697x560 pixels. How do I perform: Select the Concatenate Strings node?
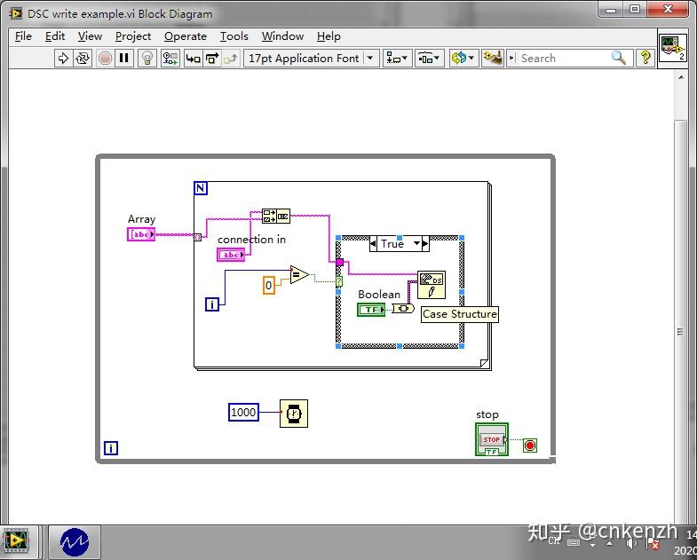tap(276, 216)
